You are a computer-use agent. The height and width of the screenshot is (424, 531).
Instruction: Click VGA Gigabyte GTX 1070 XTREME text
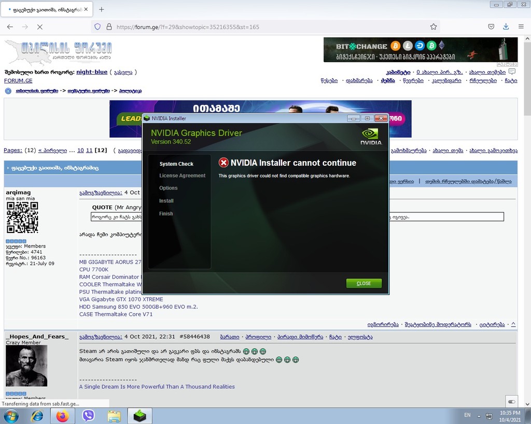coord(121,299)
